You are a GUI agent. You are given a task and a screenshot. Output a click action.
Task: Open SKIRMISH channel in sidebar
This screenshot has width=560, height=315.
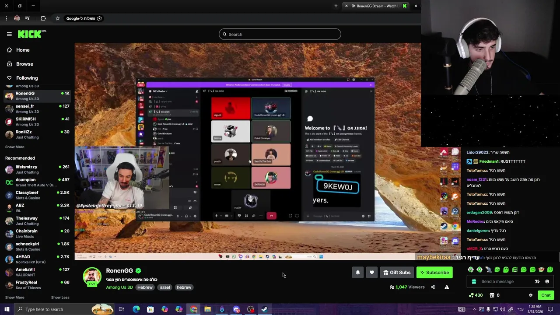[37, 121]
